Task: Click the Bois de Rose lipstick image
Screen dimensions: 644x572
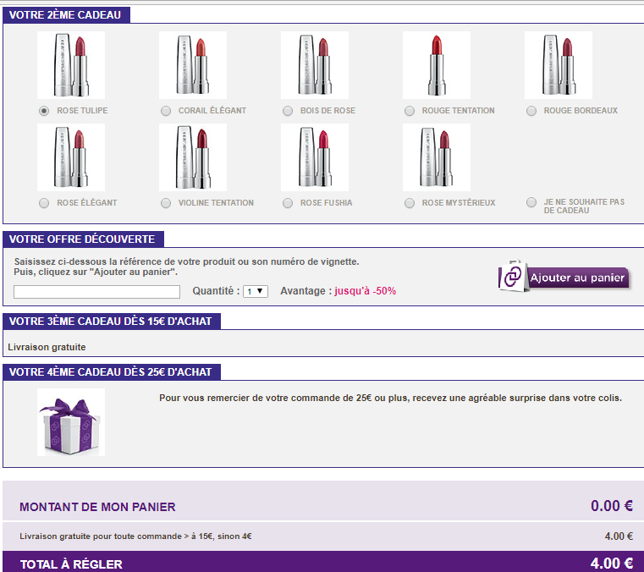Action: [315, 65]
